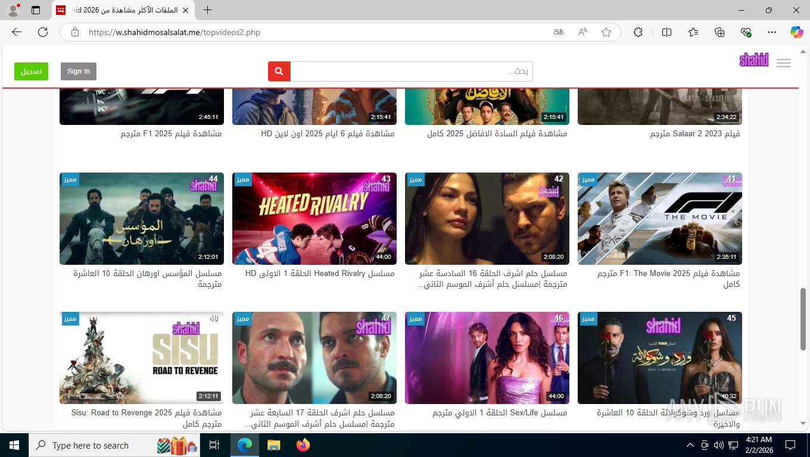
Task: Open حلم اشرف episode 16 thumbnail
Action: pyautogui.click(x=487, y=218)
